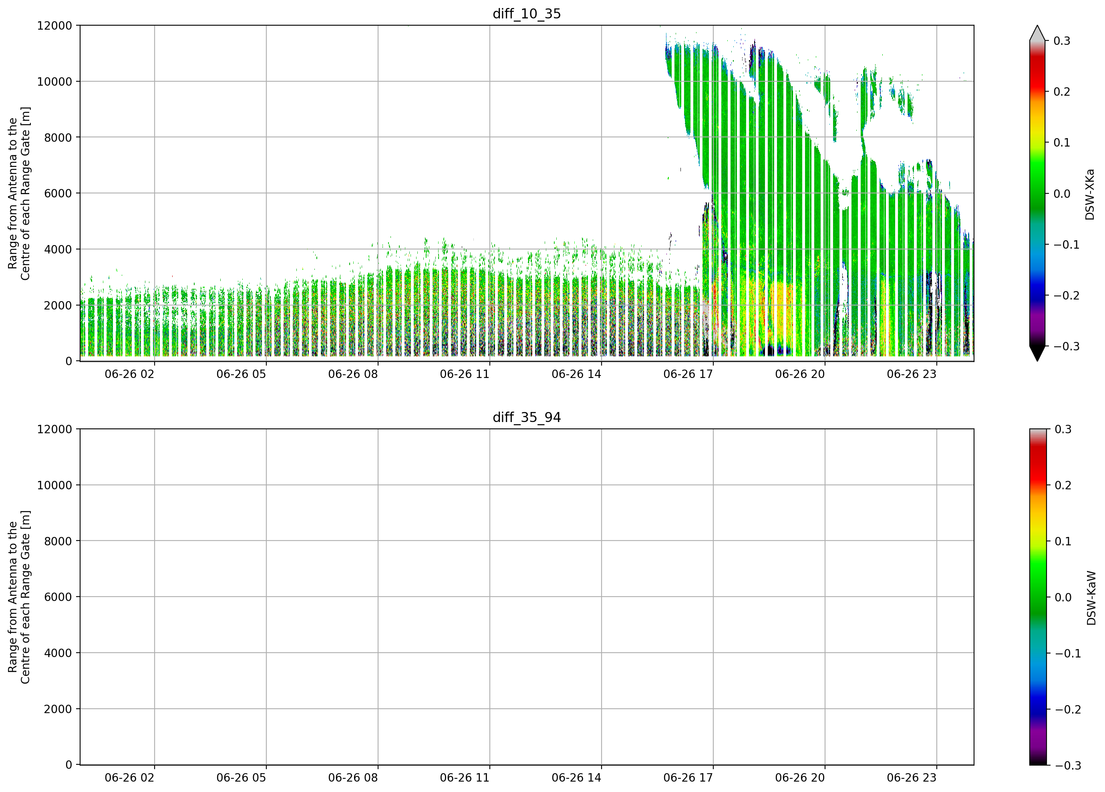This screenshot has height=792, width=1105.
Task: Click the diff_10_35 plot title
Action: point(527,14)
